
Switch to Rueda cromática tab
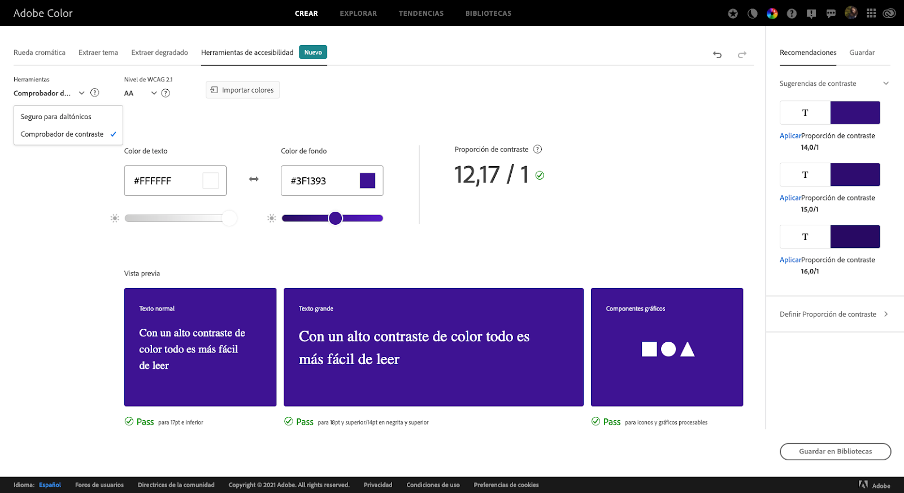coord(40,53)
